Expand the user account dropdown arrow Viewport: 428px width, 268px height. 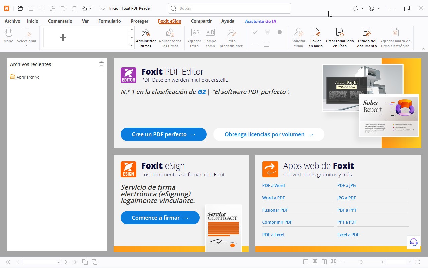point(379,8)
